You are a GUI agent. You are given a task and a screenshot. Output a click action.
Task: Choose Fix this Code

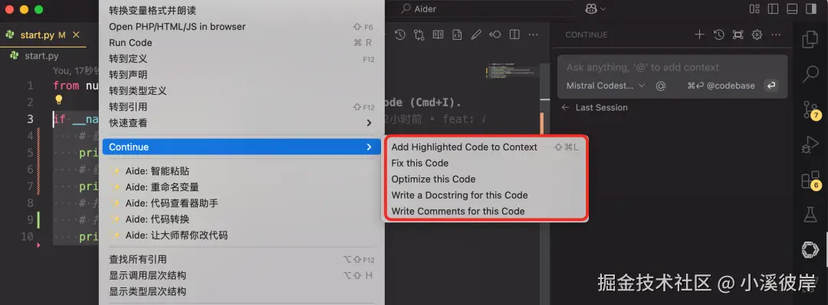(x=485, y=164)
